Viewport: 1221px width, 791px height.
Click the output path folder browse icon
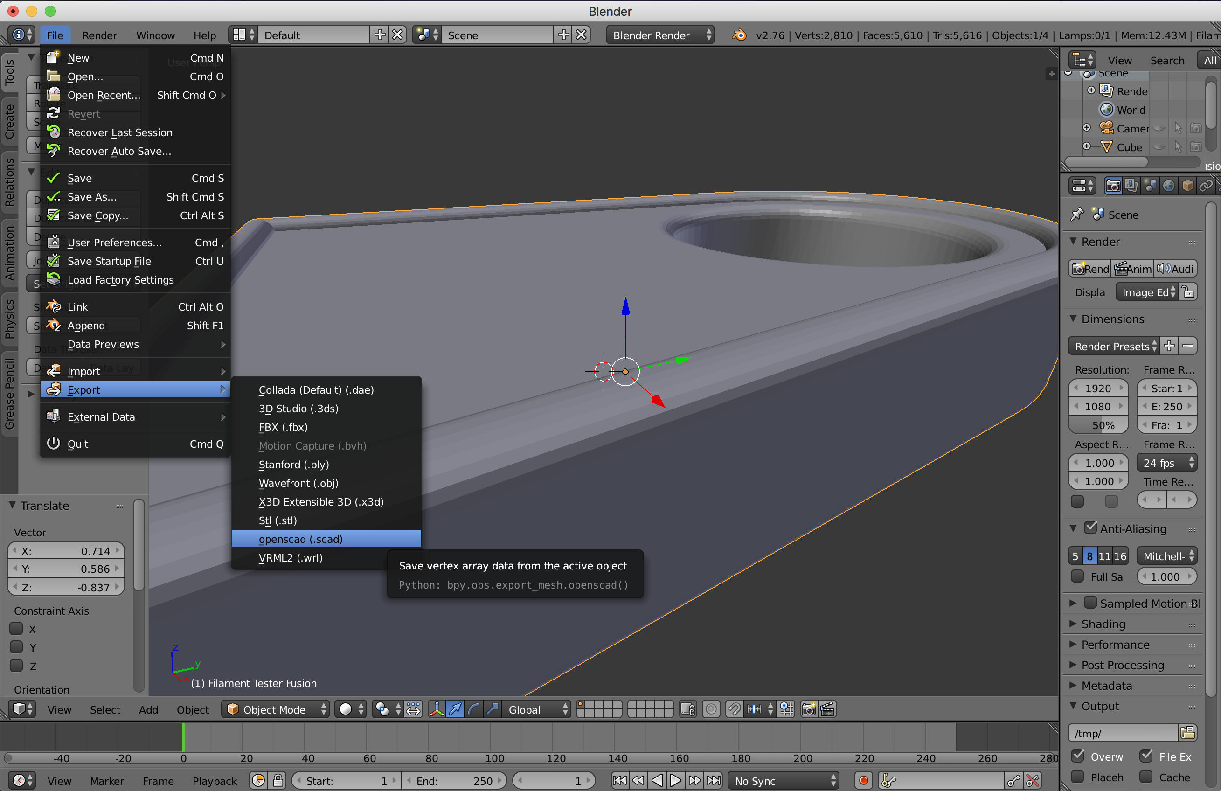tap(1187, 733)
